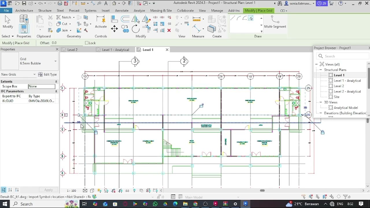Toggle Reveal Hidden Elements lightbulb icon

[x=134, y=191]
